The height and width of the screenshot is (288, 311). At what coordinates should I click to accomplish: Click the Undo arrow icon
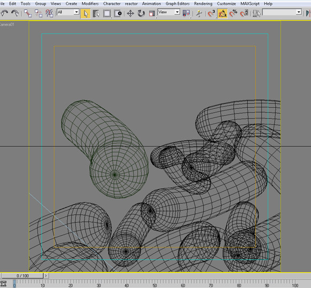point(4,13)
